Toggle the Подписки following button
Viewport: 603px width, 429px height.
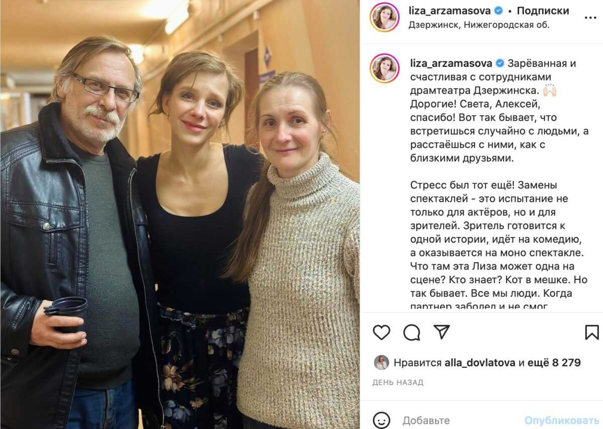click(x=543, y=11)
